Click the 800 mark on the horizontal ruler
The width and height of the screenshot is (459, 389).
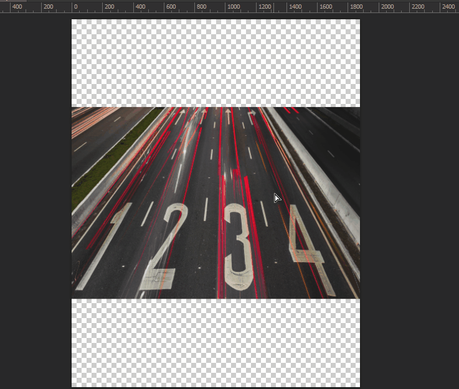click(x=201, y=7)
